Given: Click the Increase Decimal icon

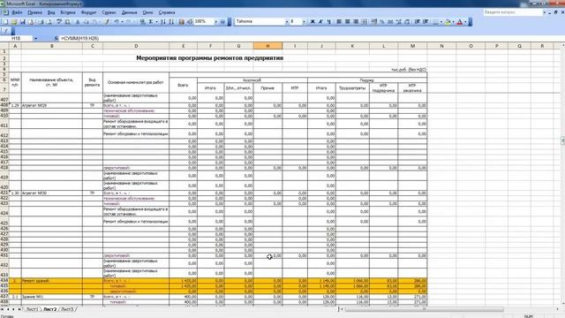Looking at the screenshot, I should (x=399, y=22).
